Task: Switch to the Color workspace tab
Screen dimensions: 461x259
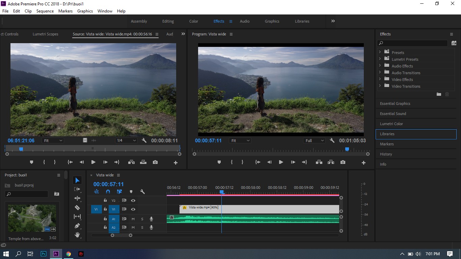Action: coord(194,21)
